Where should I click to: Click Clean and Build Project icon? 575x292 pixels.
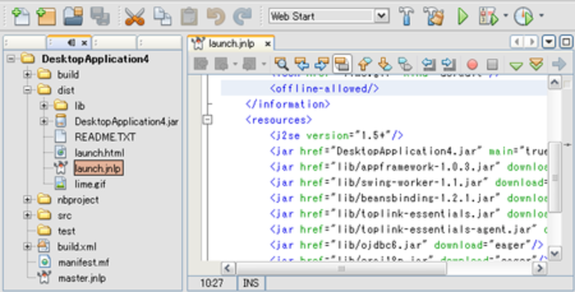(433, 17)
